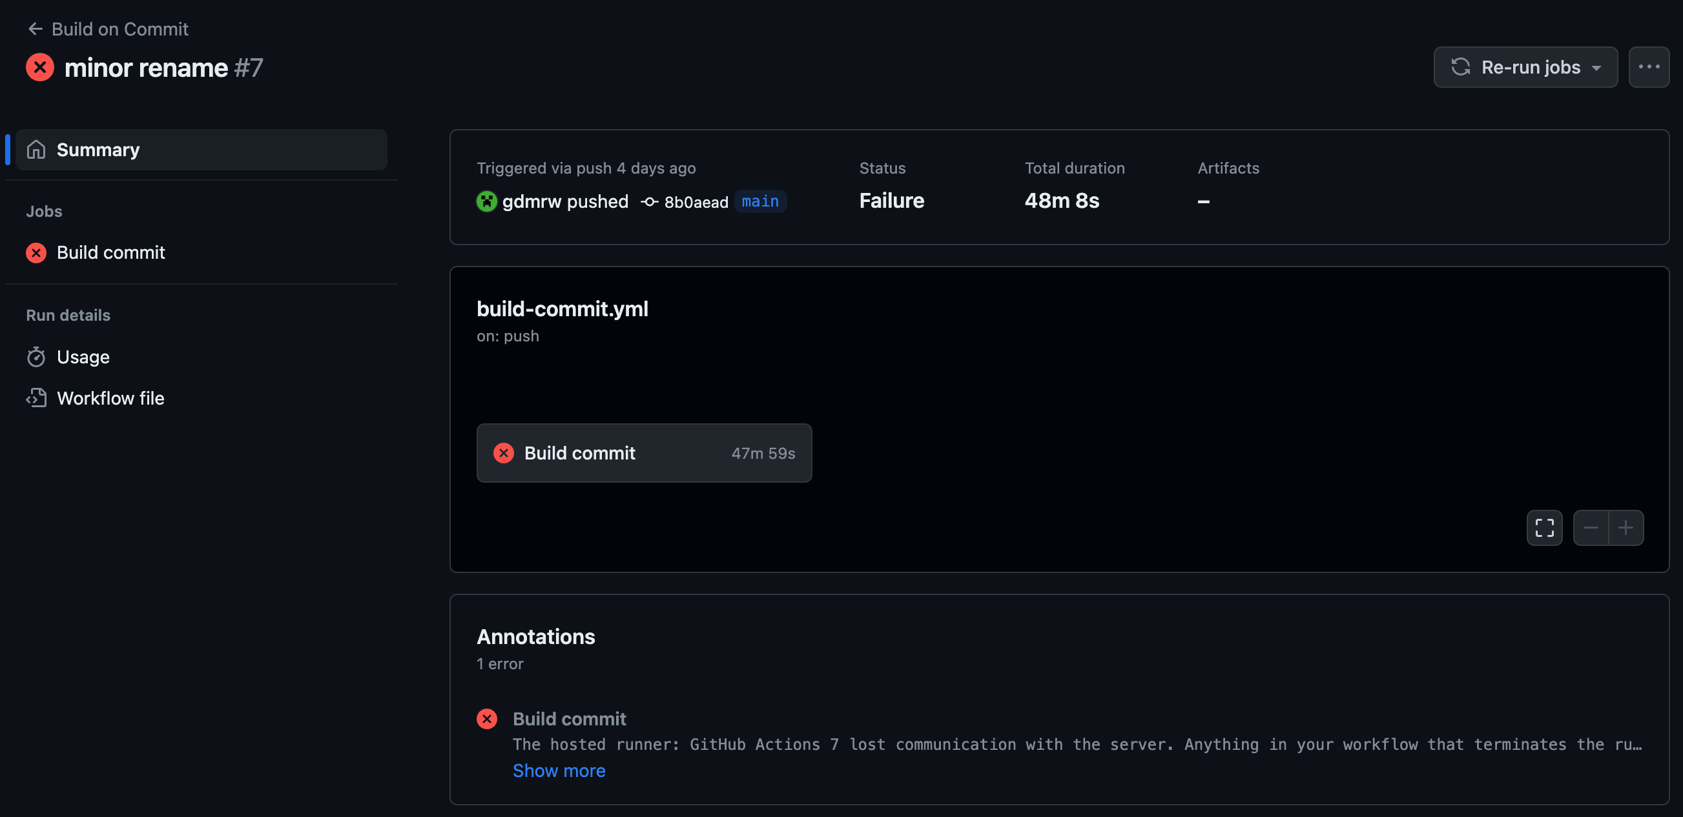
Task: Show more of the annotation error
Action: (x=559, y=771)
